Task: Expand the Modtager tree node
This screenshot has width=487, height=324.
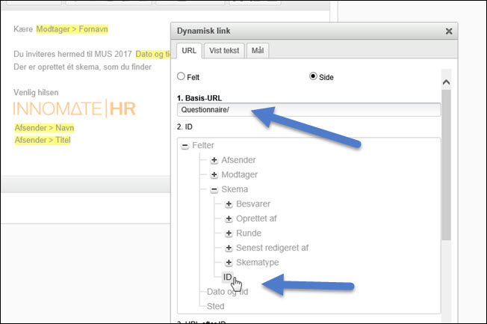Action: coord(214,174)
